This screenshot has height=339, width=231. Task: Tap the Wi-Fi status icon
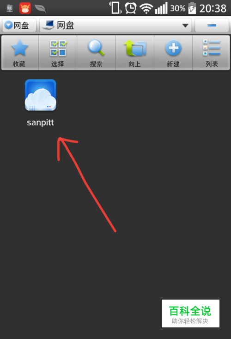(146, 8)
